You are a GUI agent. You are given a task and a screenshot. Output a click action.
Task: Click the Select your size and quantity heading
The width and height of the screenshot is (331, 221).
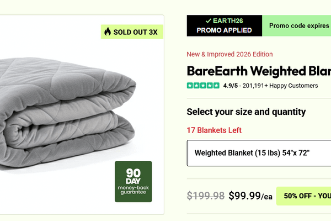click(246, 112)
